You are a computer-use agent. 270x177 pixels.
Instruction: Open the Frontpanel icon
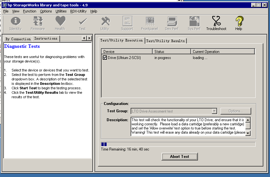[x=149, y=23]
